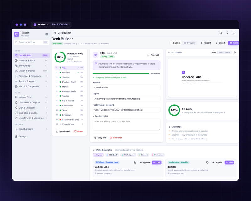Click Copy text button

tap(100, 138)
